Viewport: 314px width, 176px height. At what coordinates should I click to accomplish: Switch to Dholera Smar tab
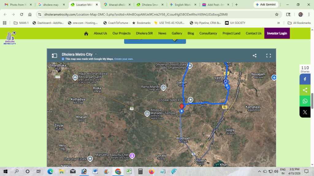(150, 5)
